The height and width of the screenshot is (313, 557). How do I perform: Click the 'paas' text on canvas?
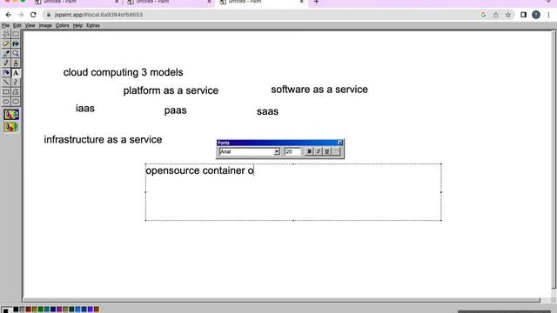(x=176, y=110)
